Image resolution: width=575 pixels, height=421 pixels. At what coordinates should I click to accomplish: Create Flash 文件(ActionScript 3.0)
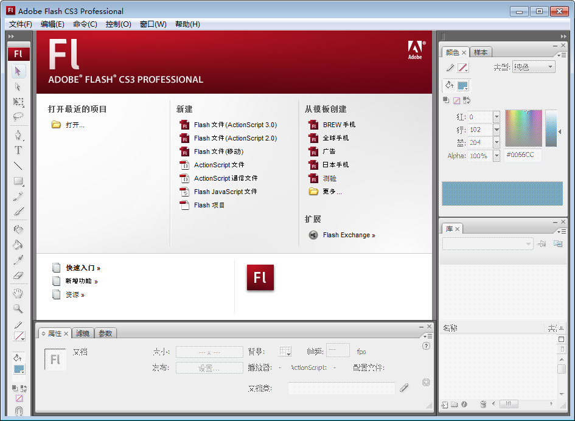coord(235,125)
